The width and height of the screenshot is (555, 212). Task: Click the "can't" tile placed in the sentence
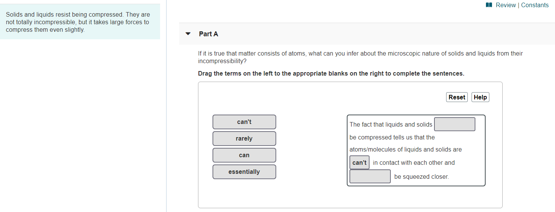click(x=359, y=162)
